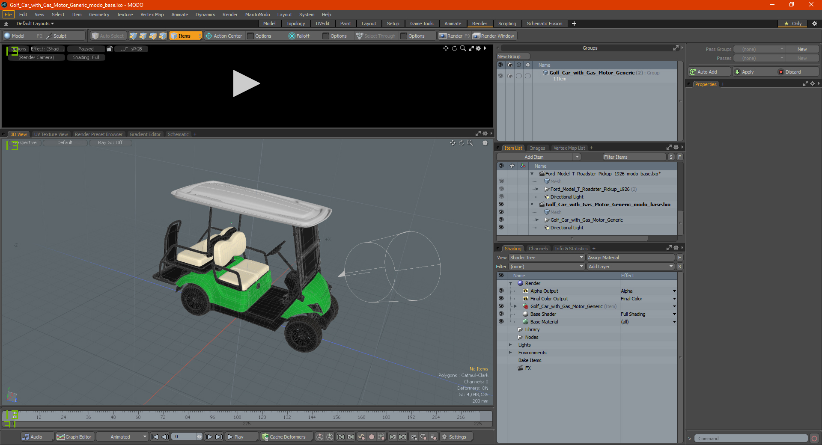This screenshot has height=445, width=822.
Task: Click the Apply button
Action: pyautogui.click(x=754, y=72)
